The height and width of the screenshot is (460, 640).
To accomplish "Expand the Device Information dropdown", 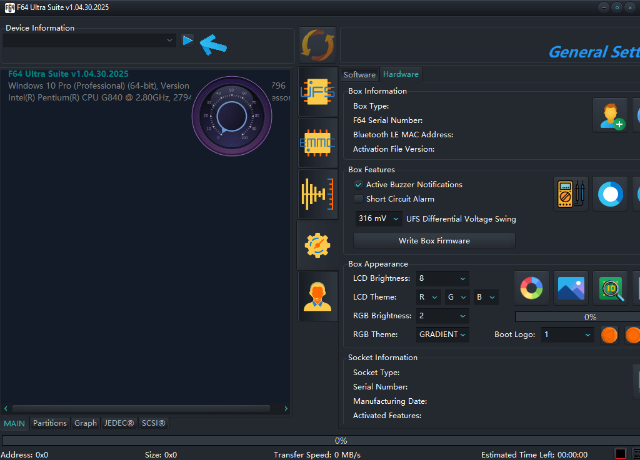I will [169, 41].
